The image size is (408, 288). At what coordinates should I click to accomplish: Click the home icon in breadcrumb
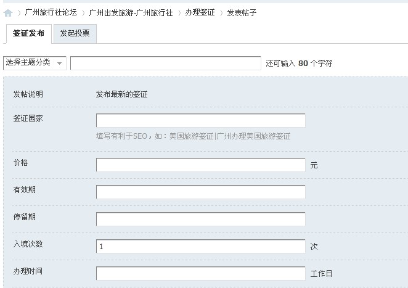[8, 12]
